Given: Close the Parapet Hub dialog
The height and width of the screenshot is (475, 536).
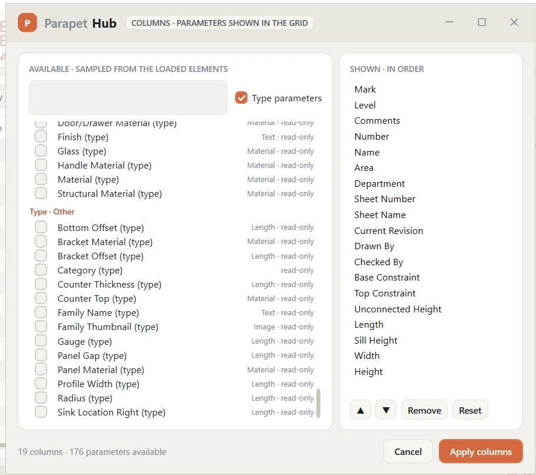Looking at the screenshot, I should [514, 22].
